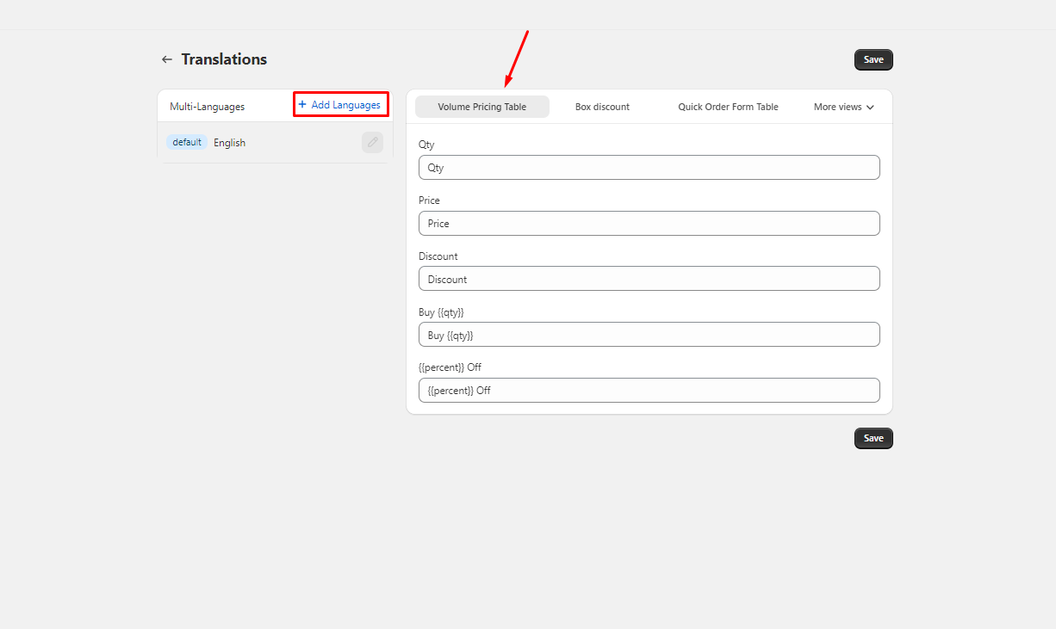The height and width of the screenshot is (629, 1056).
Task: Click the Translations page heading
Action: tap(224, 59)
